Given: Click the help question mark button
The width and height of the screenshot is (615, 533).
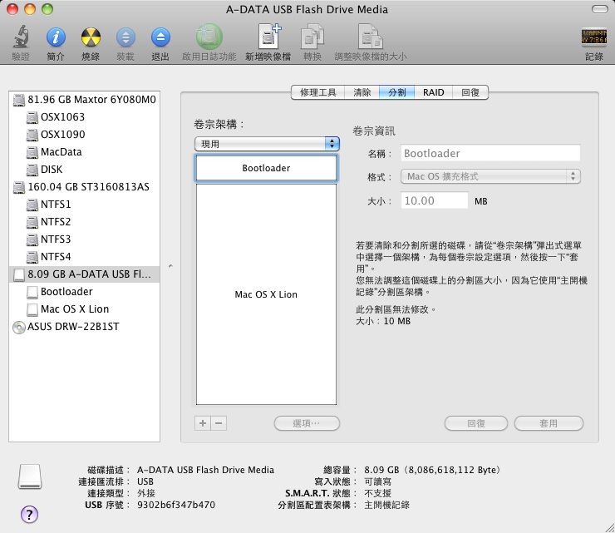Looking at the screenshot, I should tap(29, 514).
